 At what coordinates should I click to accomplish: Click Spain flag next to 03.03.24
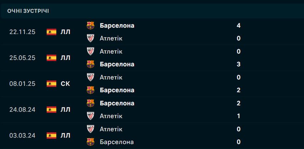tap(52, 136)
